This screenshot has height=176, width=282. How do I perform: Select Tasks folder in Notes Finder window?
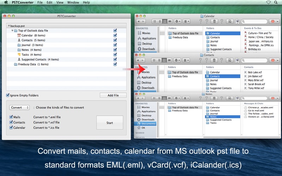point(211,123)
